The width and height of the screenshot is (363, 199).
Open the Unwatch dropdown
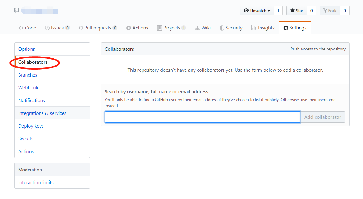point(257,11)
